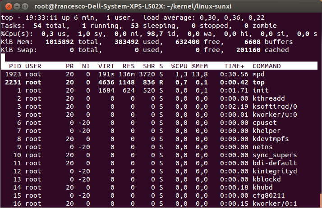Click the kintegrityd process command

tap(275, 172)
